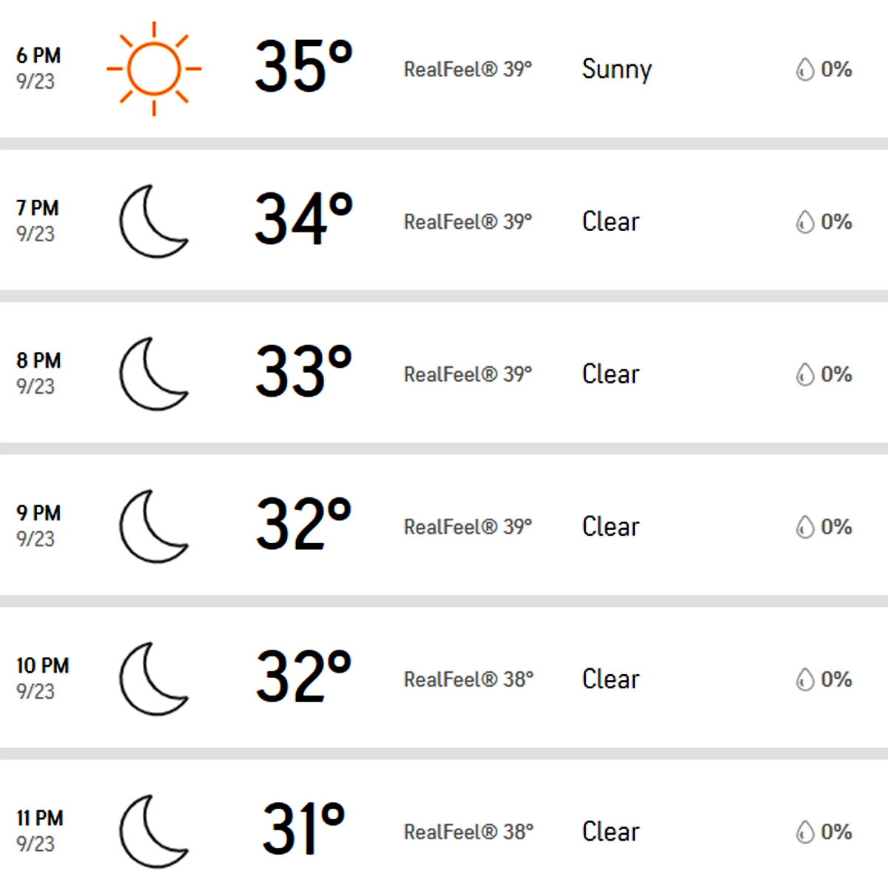
Task: Click RealFeel 39° in the 7 PM row
Action: point(468,222)
